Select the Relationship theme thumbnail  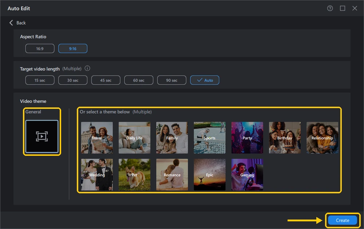(322, 138)
